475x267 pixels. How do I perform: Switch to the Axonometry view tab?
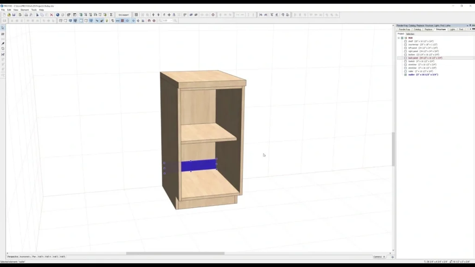(25, 257)
